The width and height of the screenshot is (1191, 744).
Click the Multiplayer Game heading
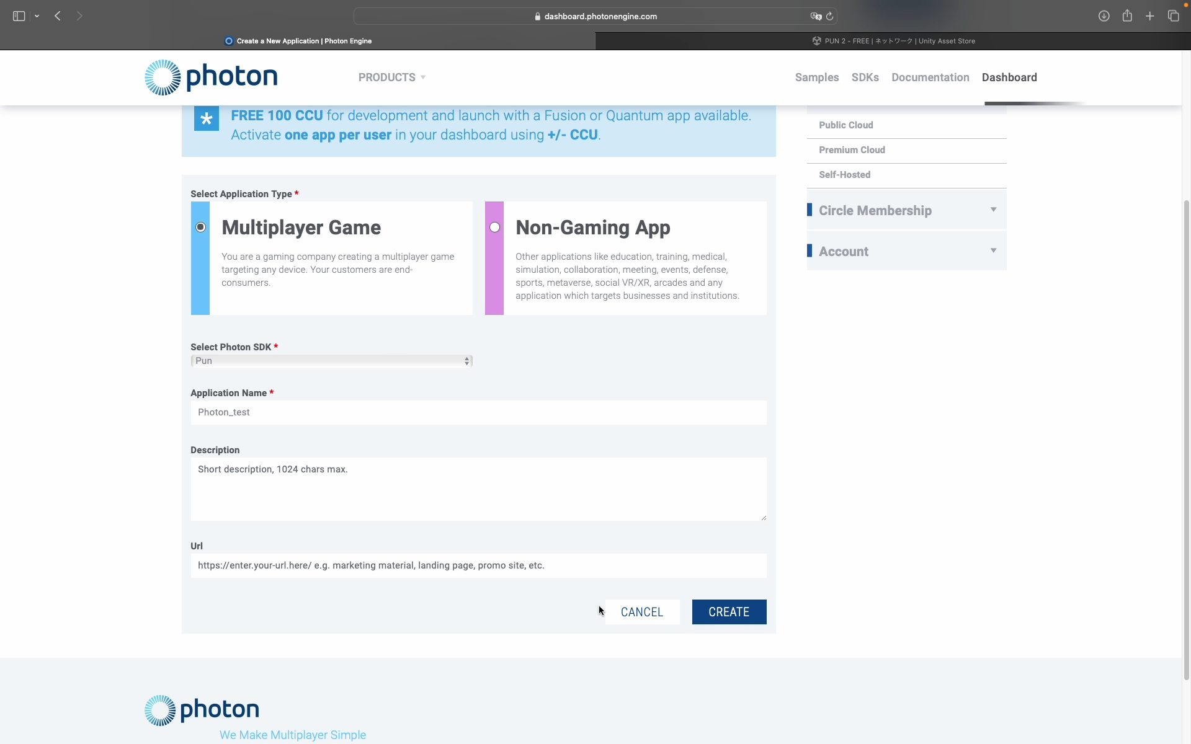pyautogui.click(x=301, y=228)
